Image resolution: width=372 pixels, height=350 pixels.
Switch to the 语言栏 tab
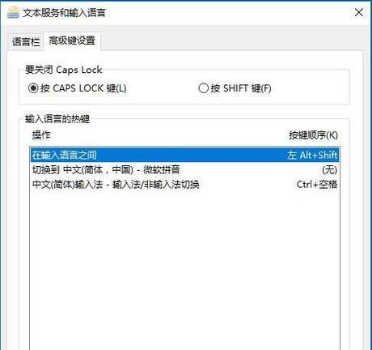point(26,42)
